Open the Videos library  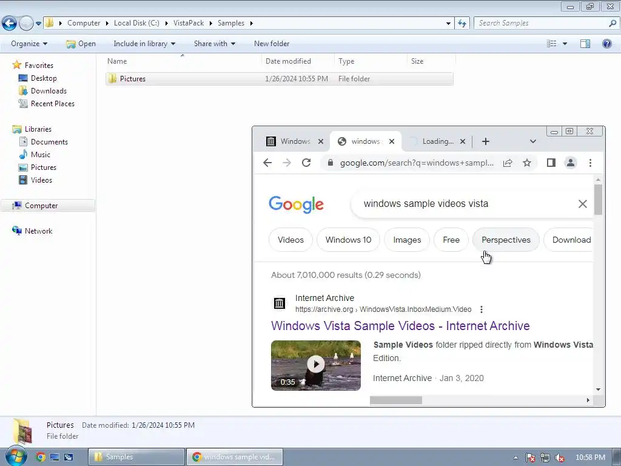coord(41,180)
